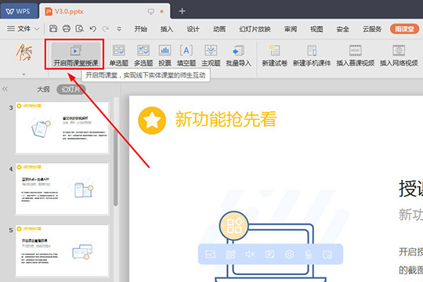Viewport: 423px width, 282px height.
Task: Click 开启雨课堂授课 button
Action: tap(75, 55)
